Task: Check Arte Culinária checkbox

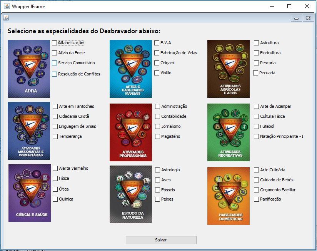Action: (x=256, y=170)
